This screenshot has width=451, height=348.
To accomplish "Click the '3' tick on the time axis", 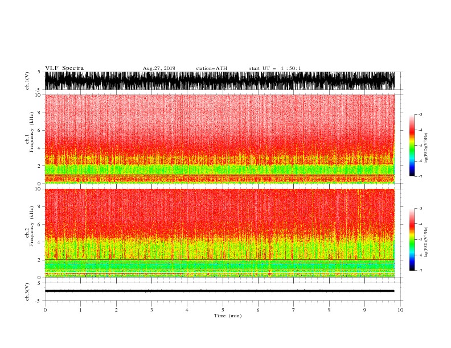I will click(151, 310).
